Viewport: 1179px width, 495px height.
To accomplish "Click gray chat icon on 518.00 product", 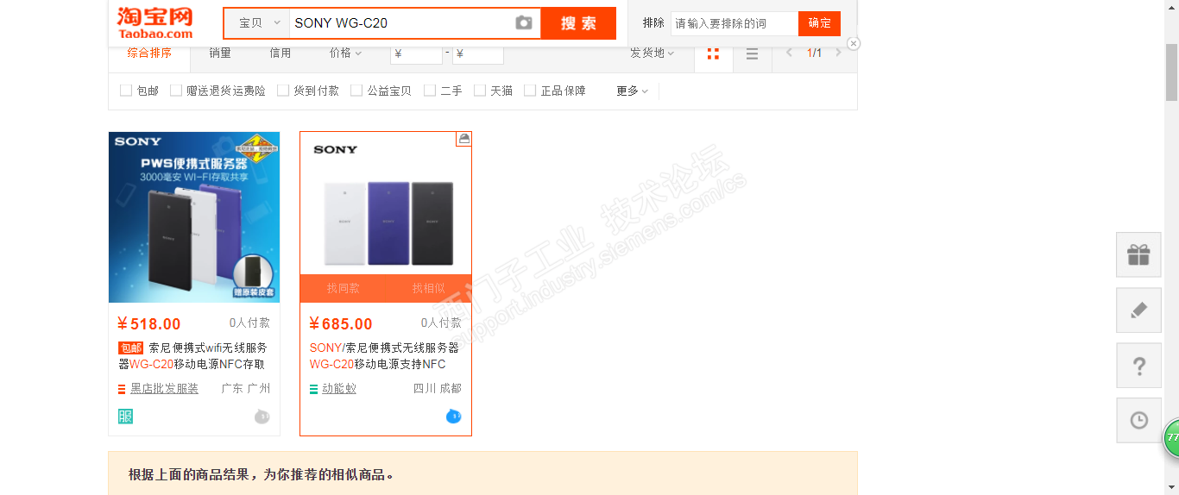I will click(262, 417).
